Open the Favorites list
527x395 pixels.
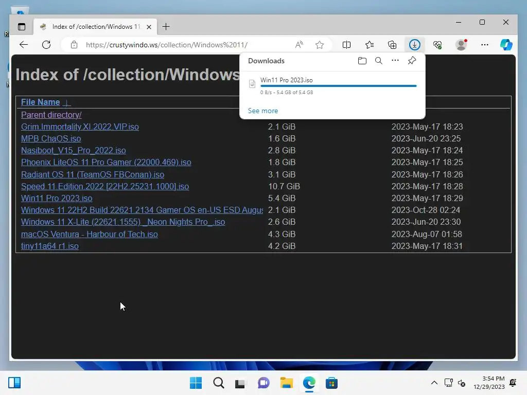pyautogui.click(x=370, y=45)
